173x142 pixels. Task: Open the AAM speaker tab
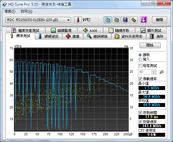[90, 30]
